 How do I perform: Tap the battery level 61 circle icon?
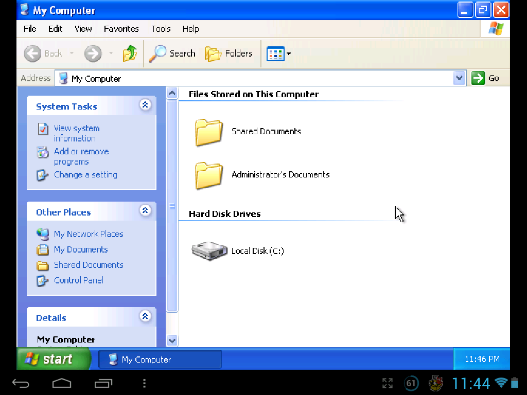pyautogui.click(x=411, y=383)
